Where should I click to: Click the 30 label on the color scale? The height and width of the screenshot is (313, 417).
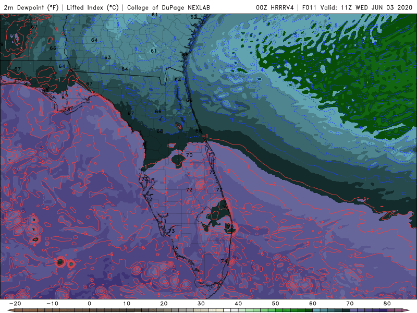201,304
